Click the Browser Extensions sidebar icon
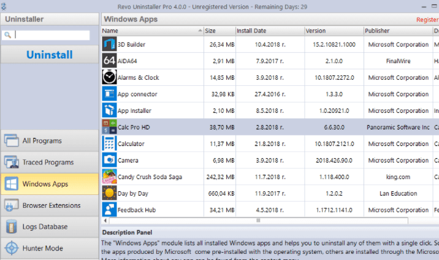Viewport: 439px width, 260px height. pyautogui.click(x=12, y=205)
